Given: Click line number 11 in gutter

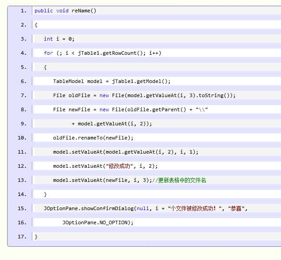Looking at the screenshot, I should pos(22,152).
